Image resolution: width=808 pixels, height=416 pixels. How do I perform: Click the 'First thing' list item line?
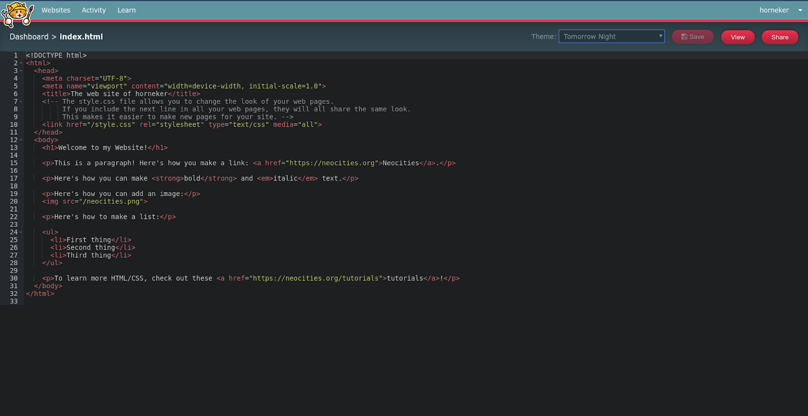pos(91,240)
